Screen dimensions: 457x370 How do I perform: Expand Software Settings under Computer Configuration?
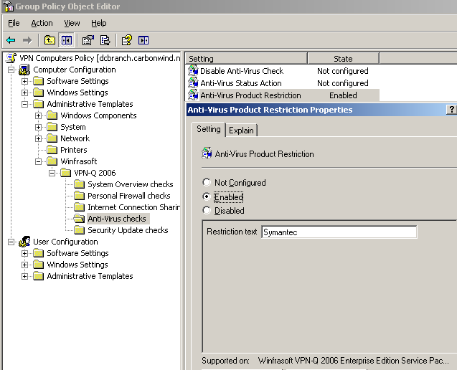(x=25, y=81)
